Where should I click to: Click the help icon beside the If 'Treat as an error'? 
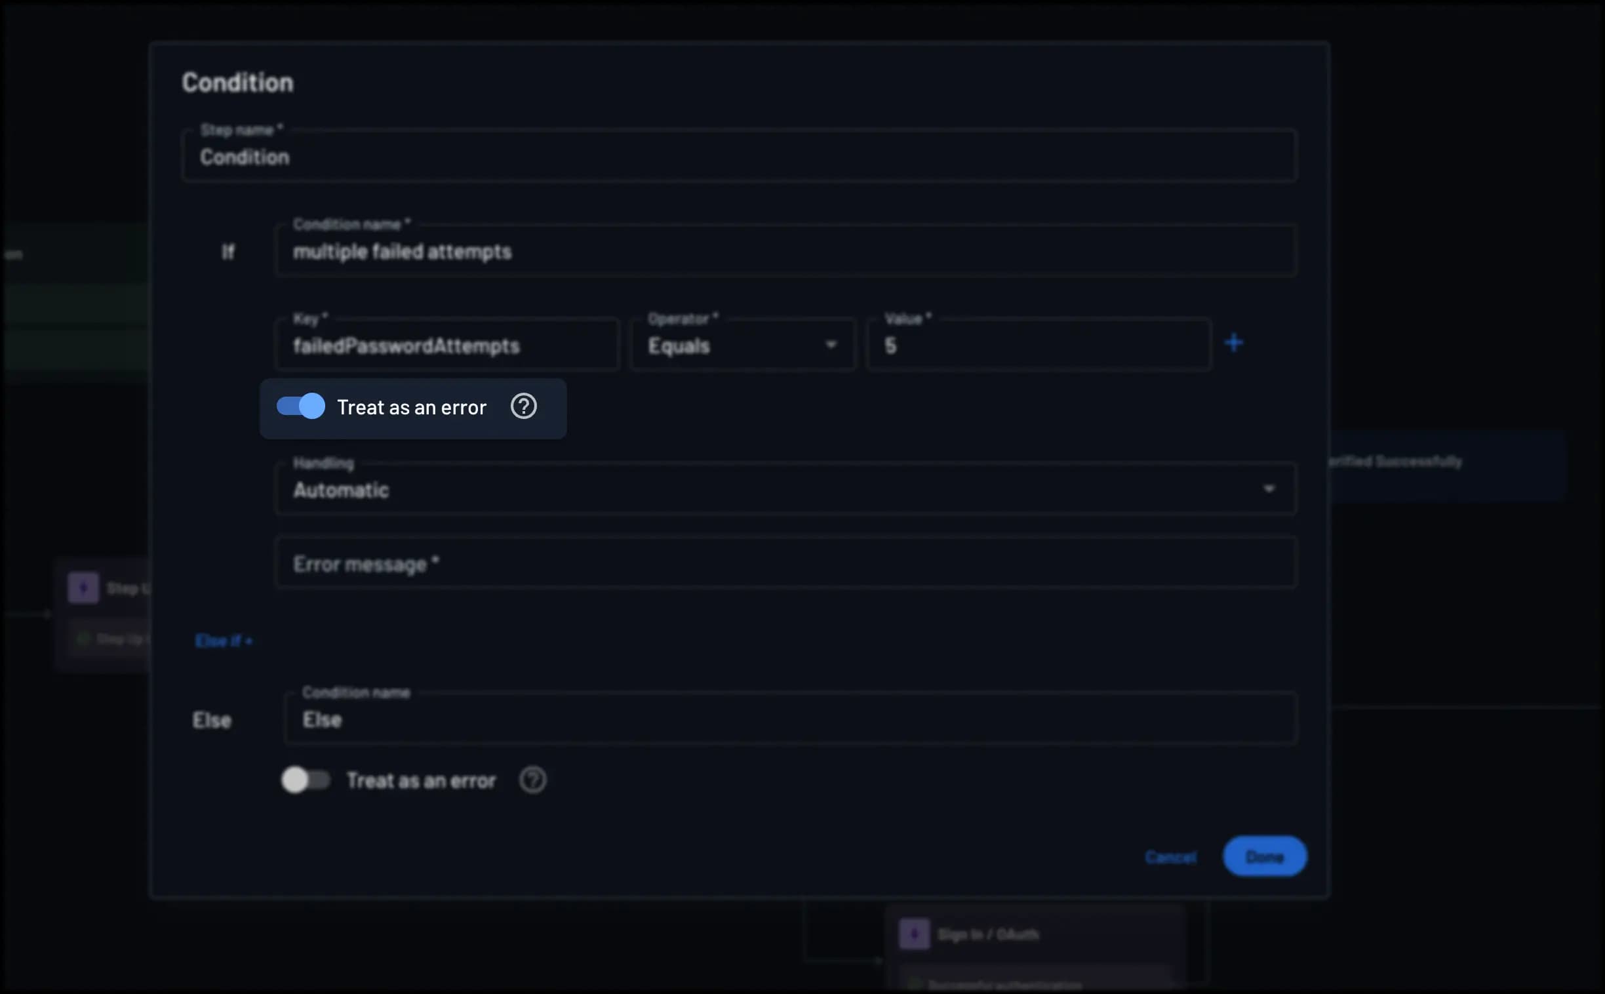pyautogui.click(x=524, y=407)
